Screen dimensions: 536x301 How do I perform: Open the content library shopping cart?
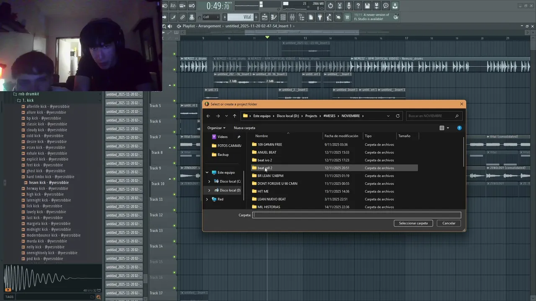click(x=347, y=17)
